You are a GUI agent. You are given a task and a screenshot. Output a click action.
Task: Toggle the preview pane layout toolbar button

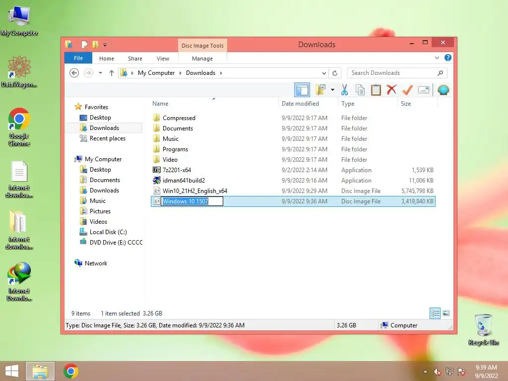click(x=302, y=90)
